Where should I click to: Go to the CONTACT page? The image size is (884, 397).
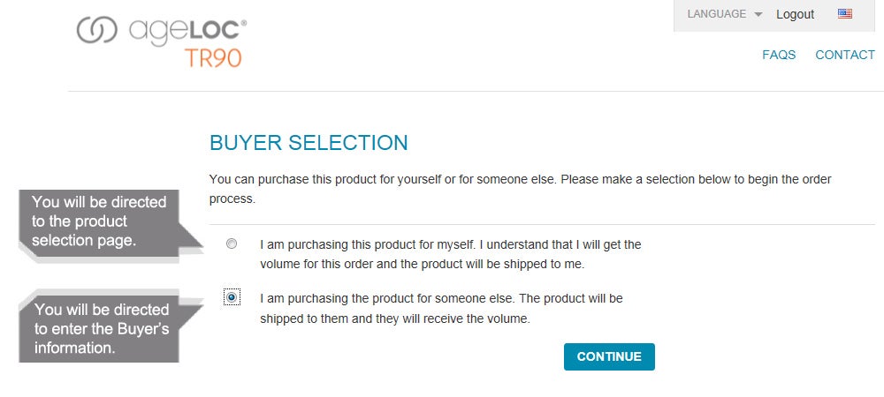[x=845, y=55]
